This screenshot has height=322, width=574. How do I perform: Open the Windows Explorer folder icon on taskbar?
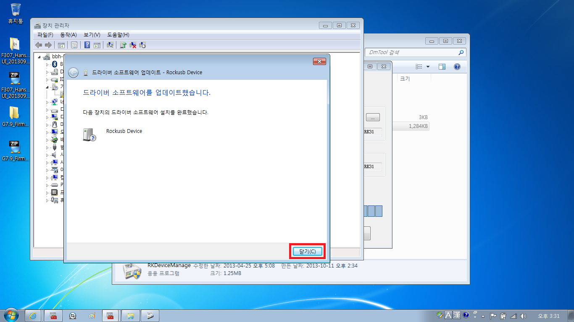(131, 316)
